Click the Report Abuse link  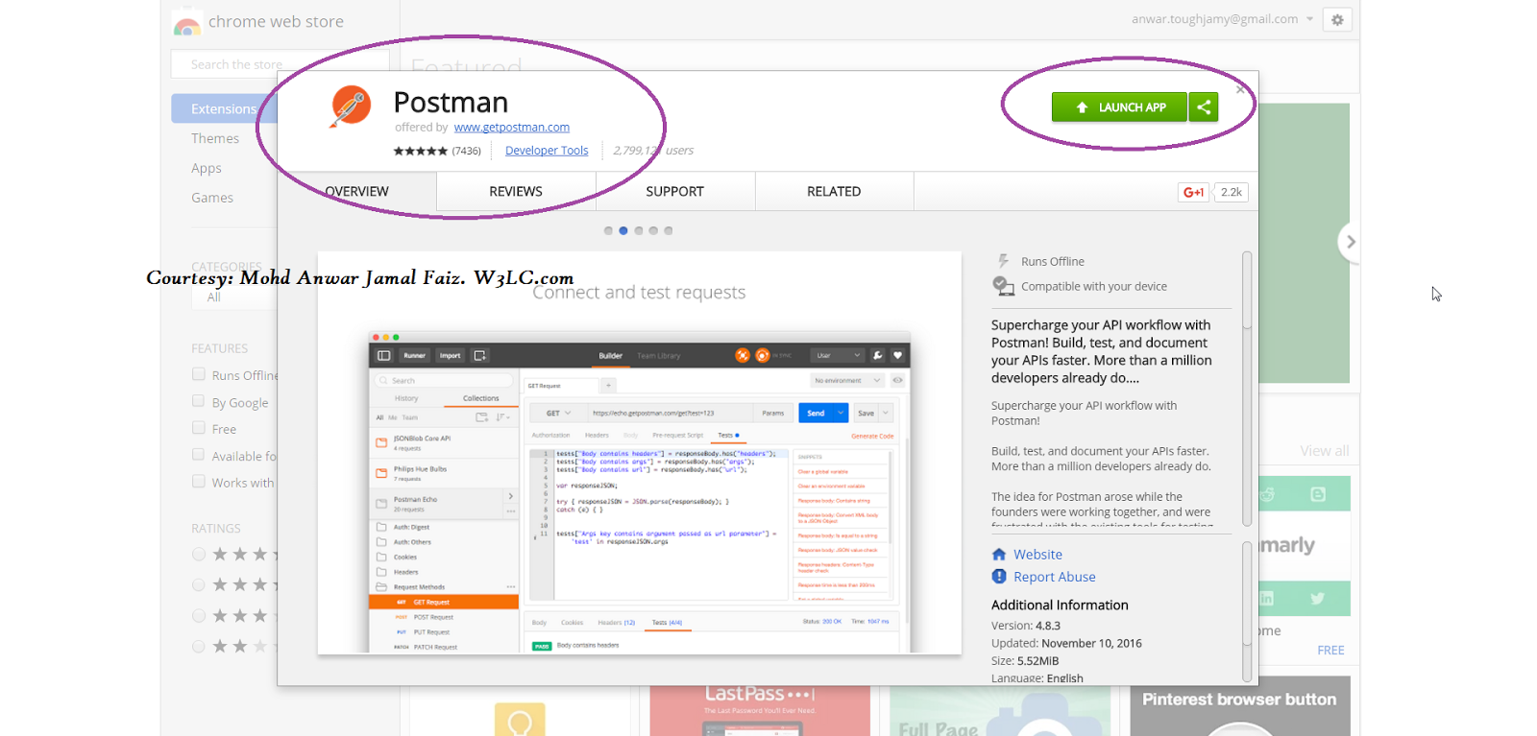pyautogui.click(x=1055, y=577)
